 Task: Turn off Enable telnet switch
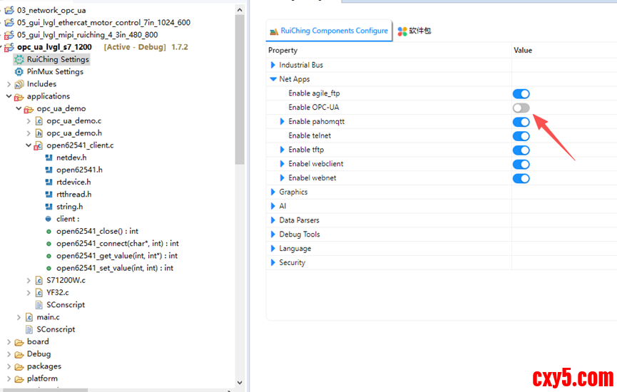coord(521,136)
